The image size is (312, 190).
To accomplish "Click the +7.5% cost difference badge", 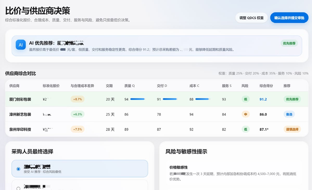I will pos(78,129).
